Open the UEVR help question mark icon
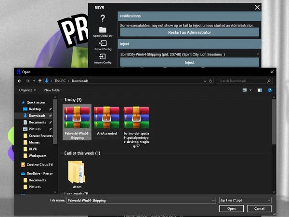The height and width of the screenshot is (217, 289). tap(103, 18)
